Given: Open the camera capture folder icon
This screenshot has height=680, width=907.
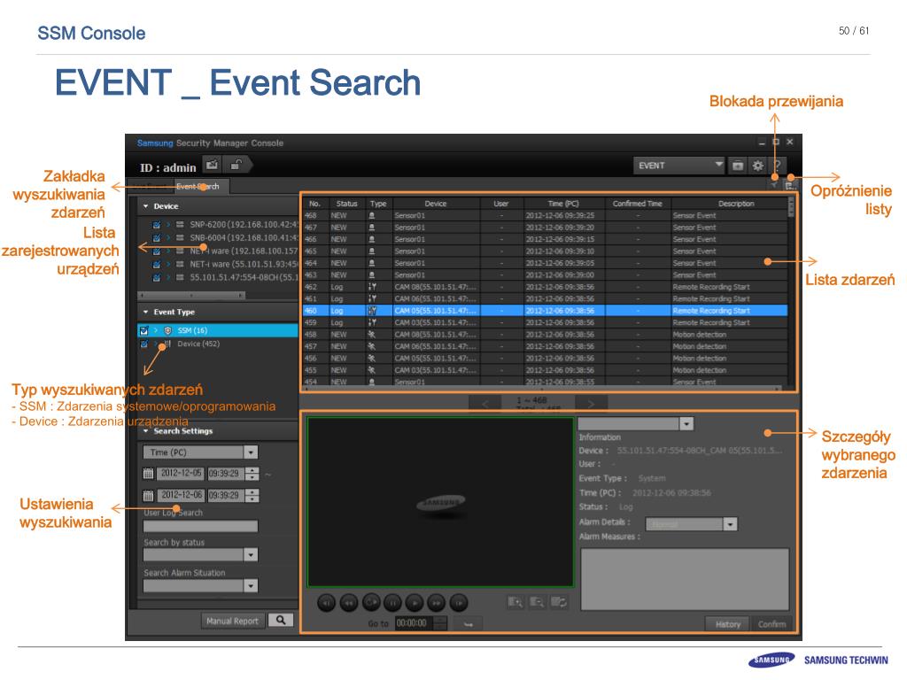Looking at the screenshot, I should (738, 166).
